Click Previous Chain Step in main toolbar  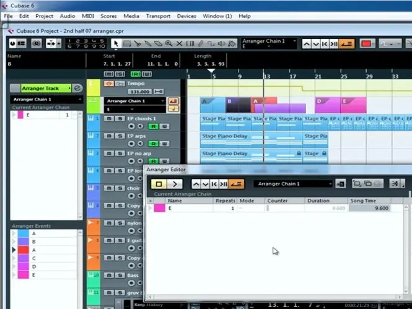307,43
